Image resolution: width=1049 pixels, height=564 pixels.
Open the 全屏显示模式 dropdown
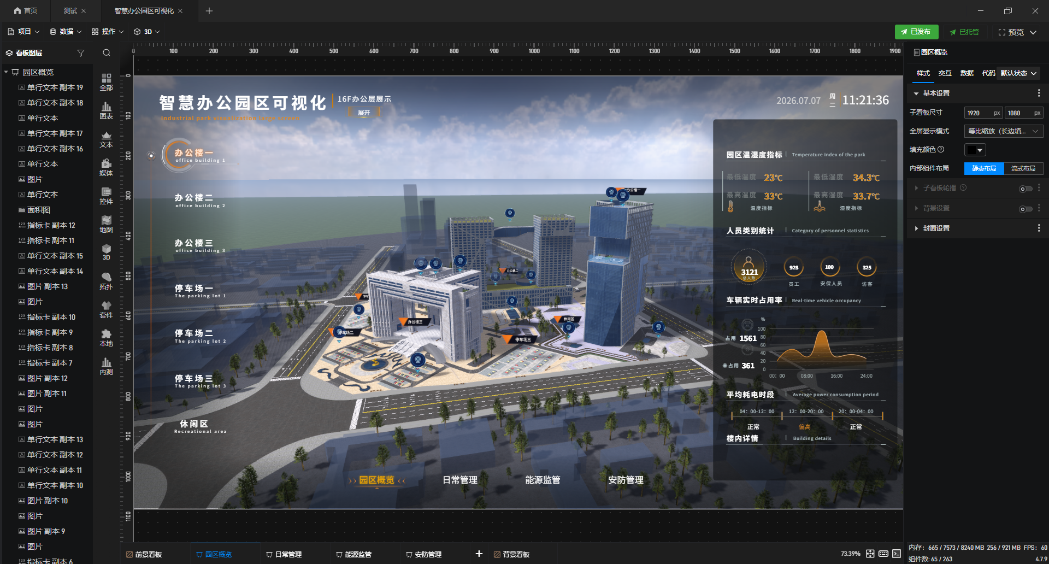pos(1003,131)
